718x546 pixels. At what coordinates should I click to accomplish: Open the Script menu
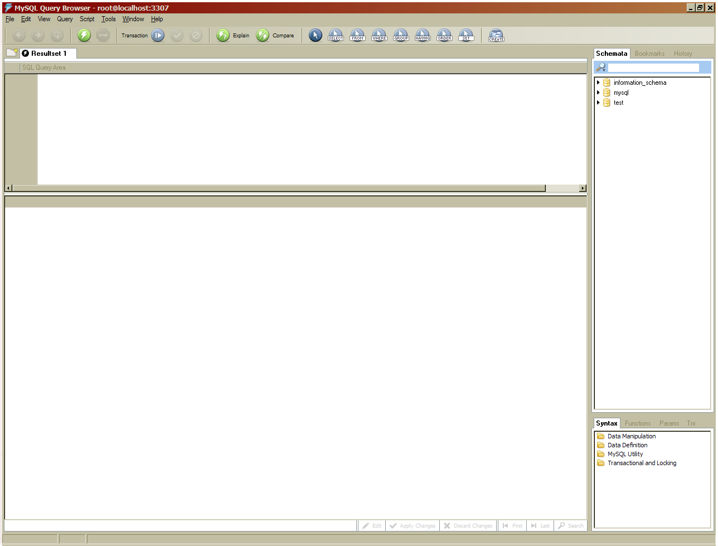coord(87,19)
